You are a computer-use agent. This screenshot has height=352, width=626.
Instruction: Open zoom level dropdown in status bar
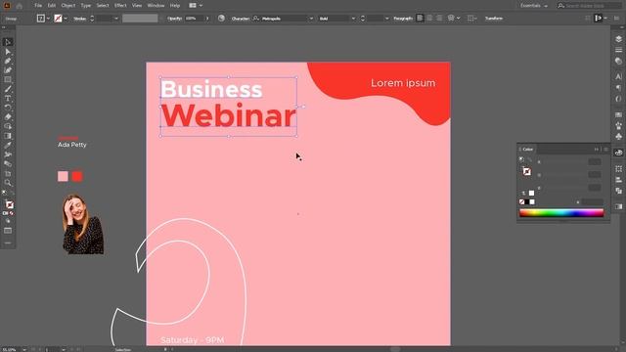point(24,350)
